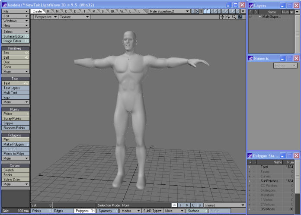Open the Perspective view type dropdown

(x=45, y=17)
